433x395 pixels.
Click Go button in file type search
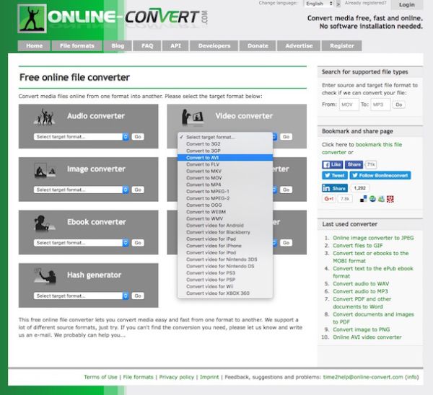pos(399,105)
